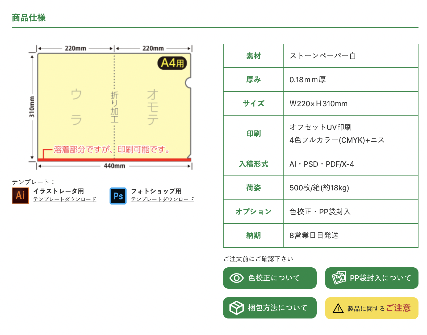Click the W220×H310mm size value
The width and height of the screenshot is (427, 335).
tap(318, 104)
